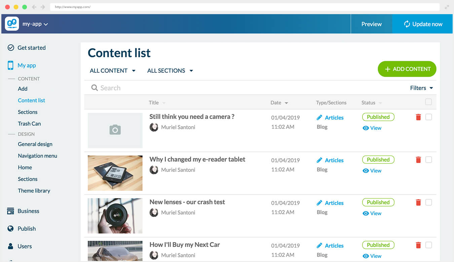Click eye View icon for 'Still think you need a camera'
The width and height of the screenshot is (454, 262).
coord(366,128)
